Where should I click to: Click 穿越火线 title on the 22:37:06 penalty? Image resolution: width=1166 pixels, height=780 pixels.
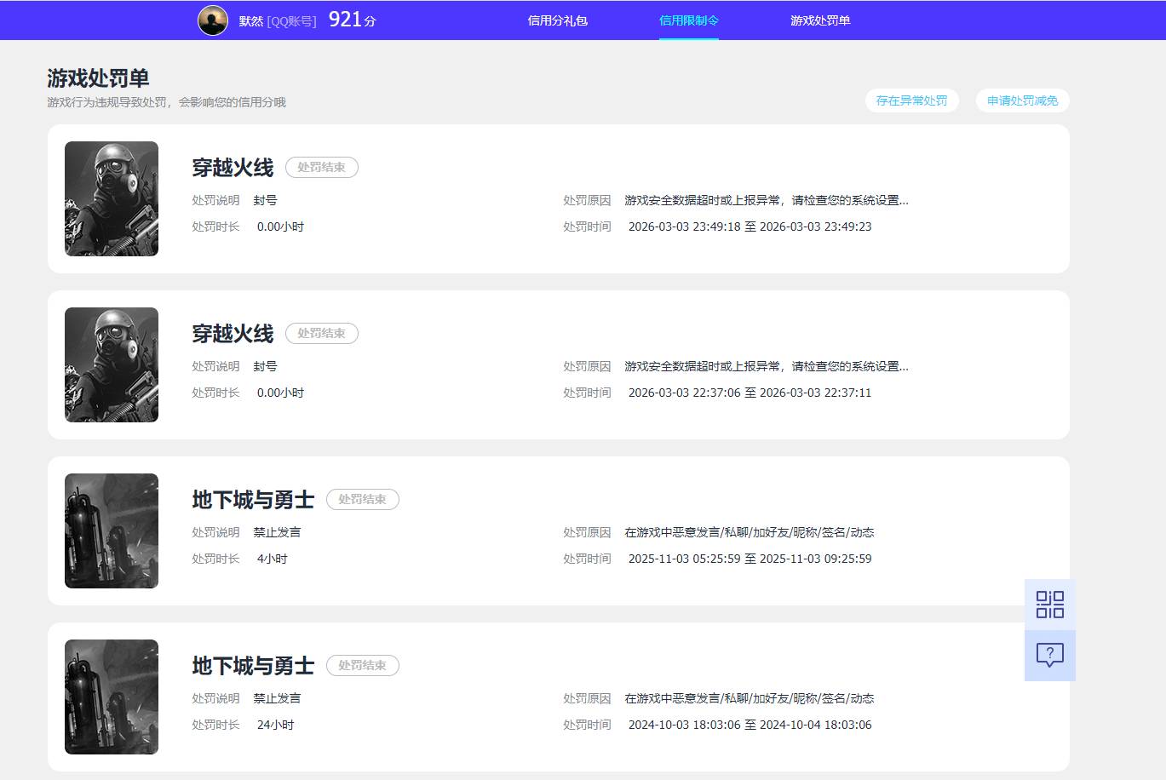click(233, 334)
